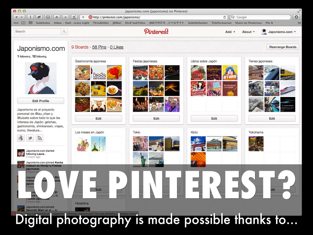Click the Rearrange Boards button
This screenshot has width=313, height=235.
(283, 47)
